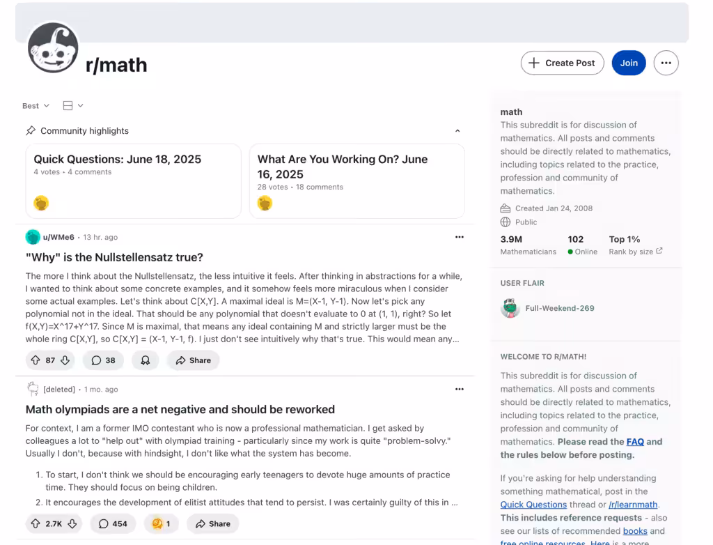Open the Quick Questions June 18 highlight
The width and height of the screenshot is (713, 545).
point(117,159)
